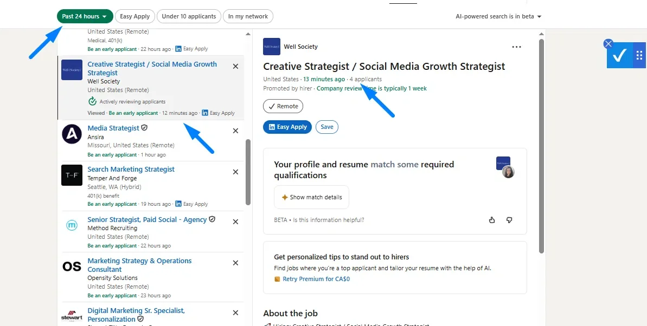
Task: Click Show match details button
Action: point(311,198)
